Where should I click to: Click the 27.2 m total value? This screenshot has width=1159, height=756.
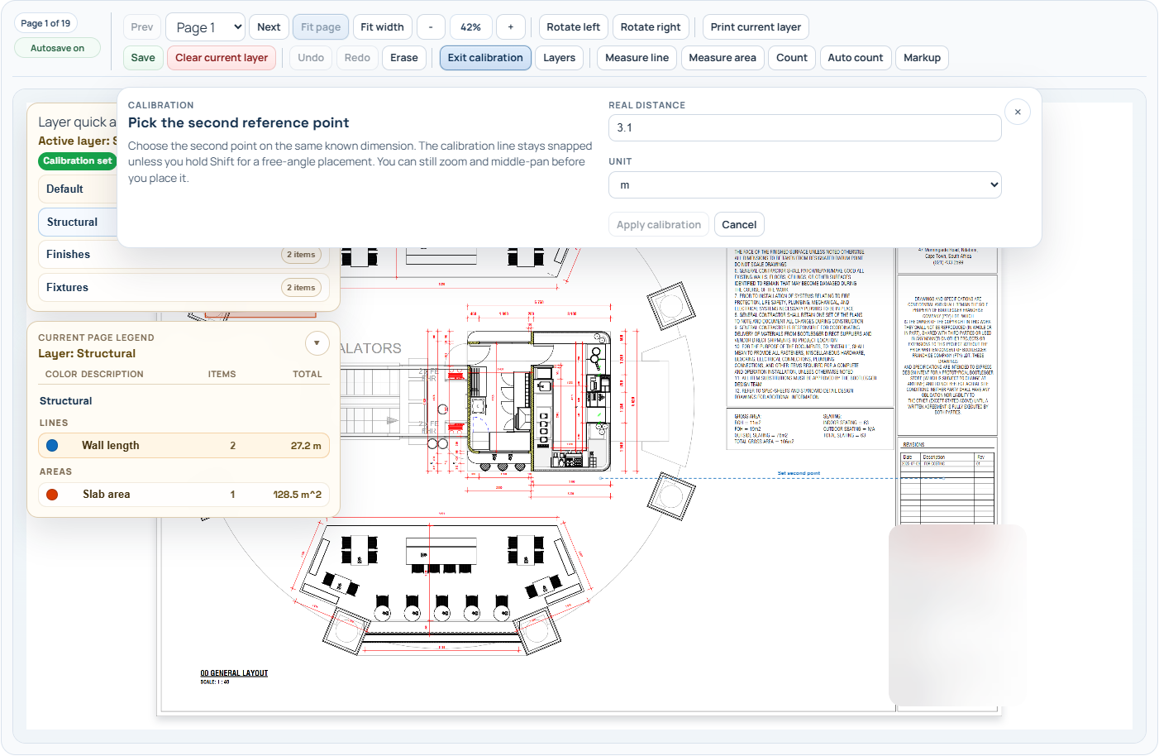click(306, 446)
